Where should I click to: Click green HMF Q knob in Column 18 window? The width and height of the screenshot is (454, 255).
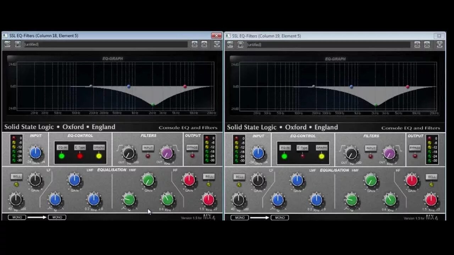(129, 200)
